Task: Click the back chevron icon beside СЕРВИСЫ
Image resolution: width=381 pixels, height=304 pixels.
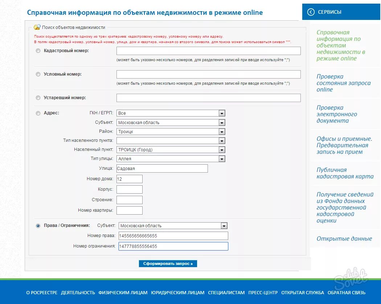Action: pos(311,12)
